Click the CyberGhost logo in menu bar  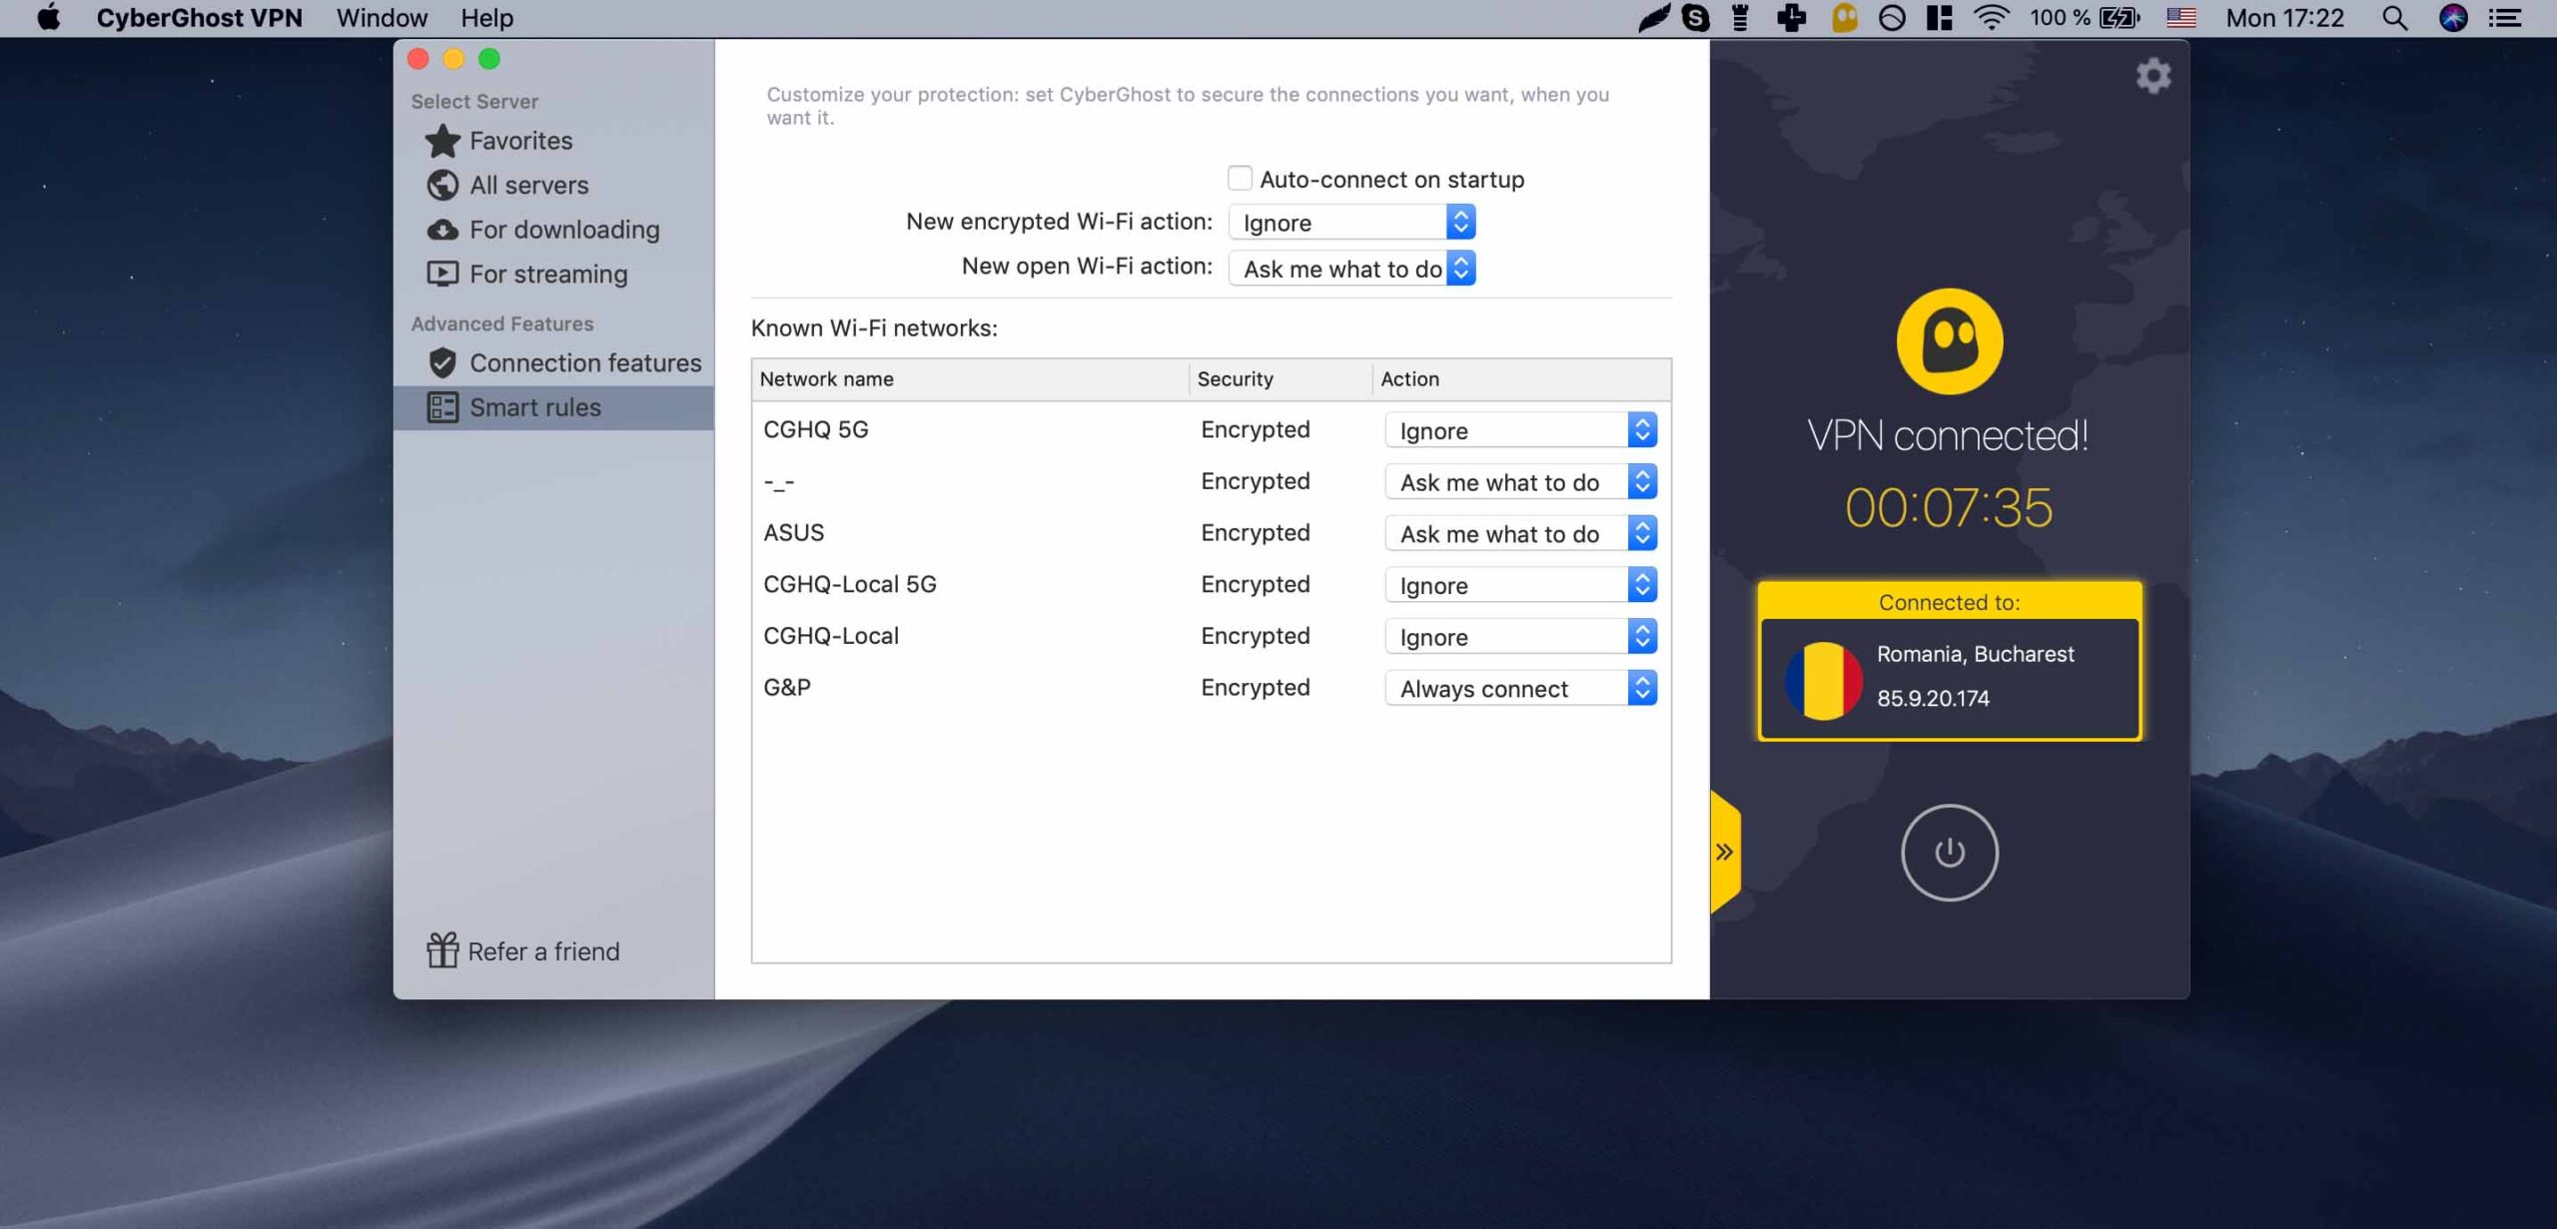[1844, 18]
